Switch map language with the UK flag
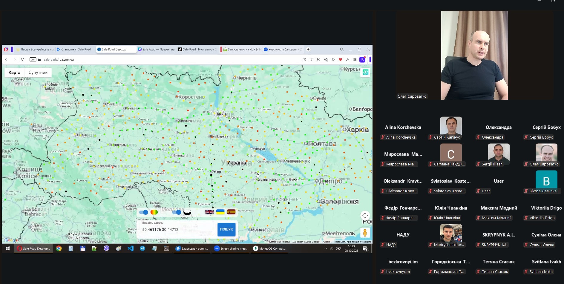The width and height of the screenshot is (564, 284). coord(209,212)
